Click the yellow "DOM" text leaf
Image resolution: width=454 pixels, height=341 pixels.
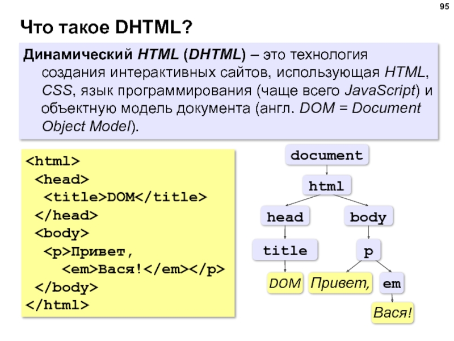[x=285, y=283]
